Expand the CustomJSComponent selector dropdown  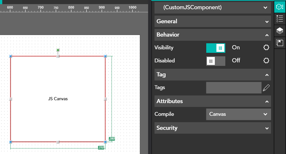[x=213, y=7]
